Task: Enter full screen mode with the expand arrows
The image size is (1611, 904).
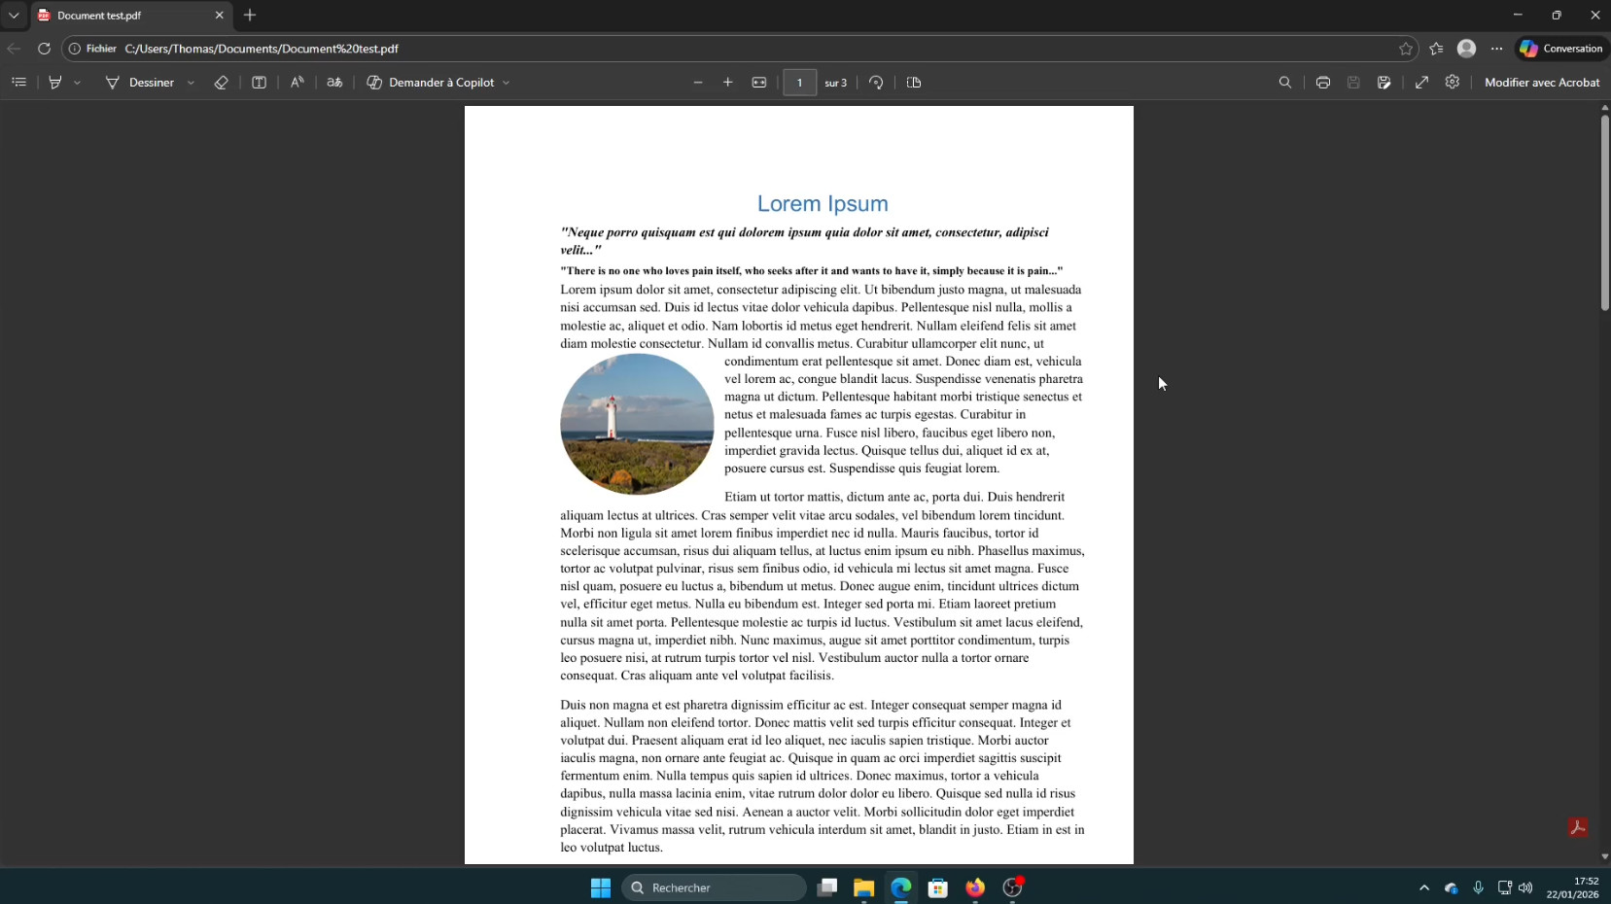Action: click(x=1421, y=83)
